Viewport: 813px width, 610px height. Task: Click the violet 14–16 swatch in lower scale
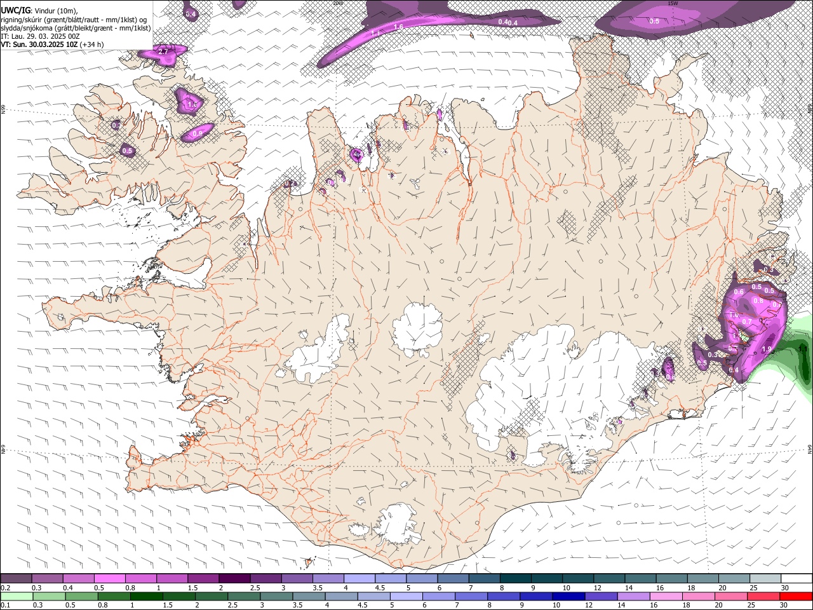click(x=633, y=596)
